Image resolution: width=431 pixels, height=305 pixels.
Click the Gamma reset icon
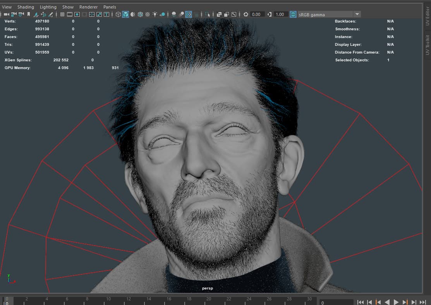pyautogui.click(x=270, y=14)
